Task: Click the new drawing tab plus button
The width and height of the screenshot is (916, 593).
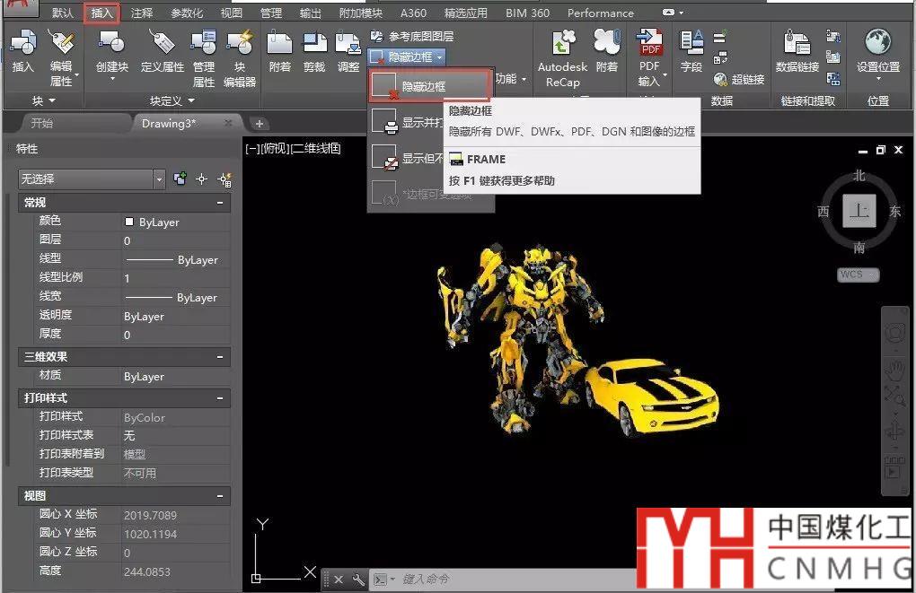Action: [260, 123]
